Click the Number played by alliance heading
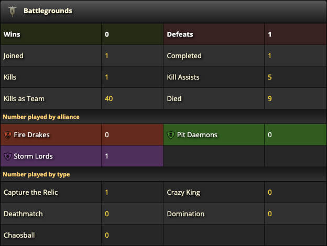The height and width of the screenshot is (246, 327). point(41,117)
